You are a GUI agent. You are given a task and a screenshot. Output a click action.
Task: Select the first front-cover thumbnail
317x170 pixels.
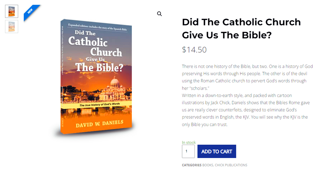(x=12, y=11)
